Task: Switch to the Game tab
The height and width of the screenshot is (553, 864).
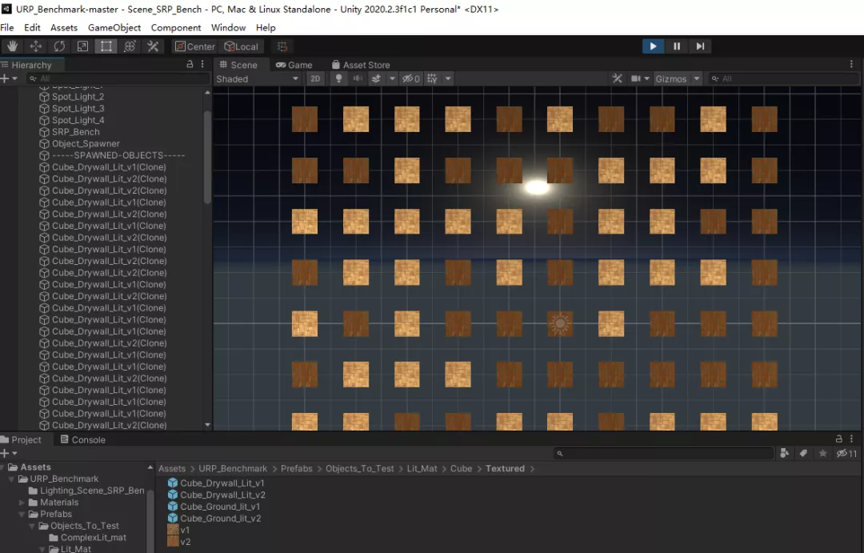Action: [294, 65]
